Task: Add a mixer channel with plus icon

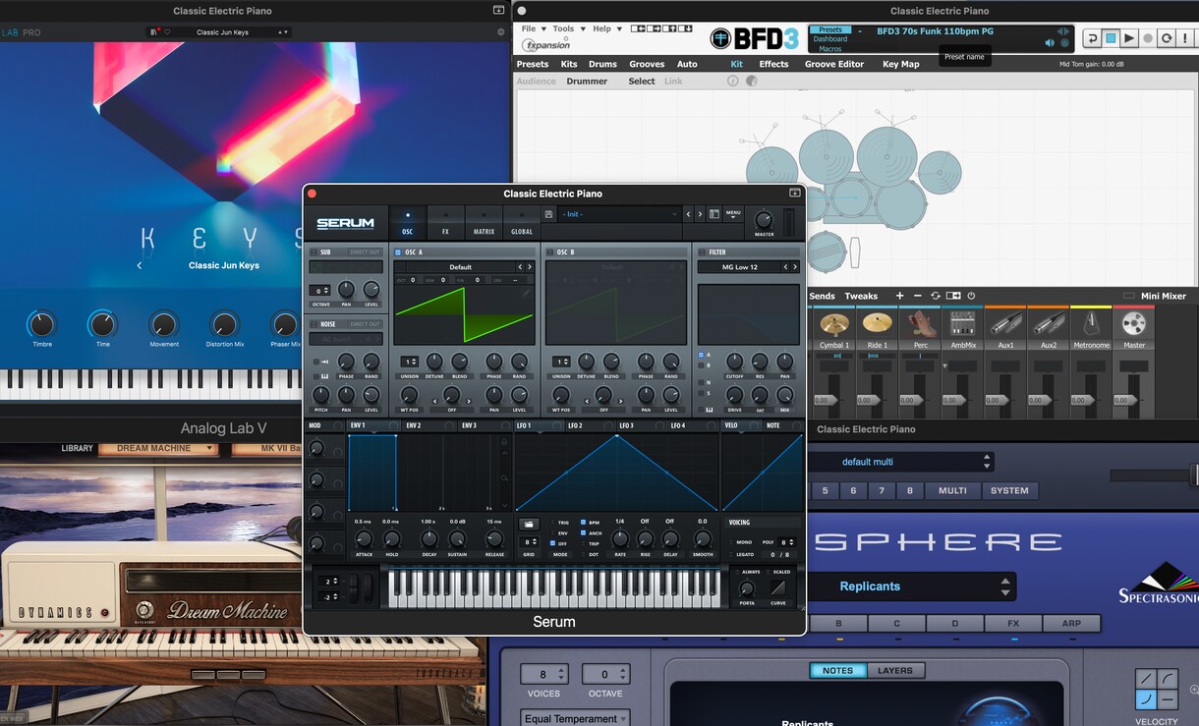Action: 899,296
